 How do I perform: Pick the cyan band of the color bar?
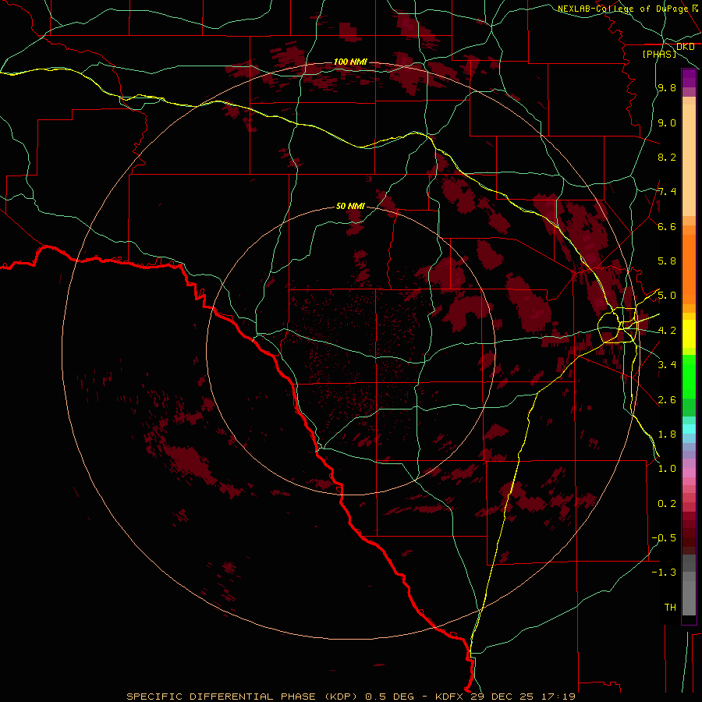(689, 429)
